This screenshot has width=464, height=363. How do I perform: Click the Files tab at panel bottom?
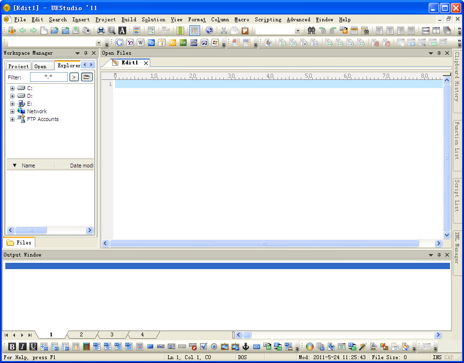point(19,242)
